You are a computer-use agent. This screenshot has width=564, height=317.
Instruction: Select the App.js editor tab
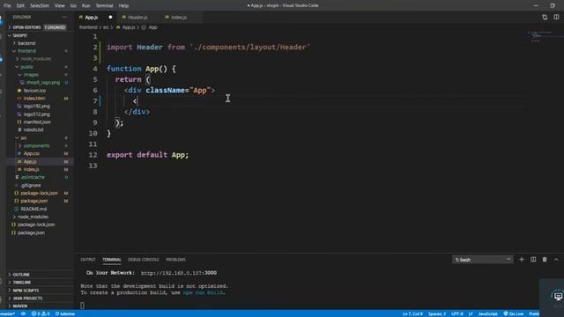click(x=92, y=18)
